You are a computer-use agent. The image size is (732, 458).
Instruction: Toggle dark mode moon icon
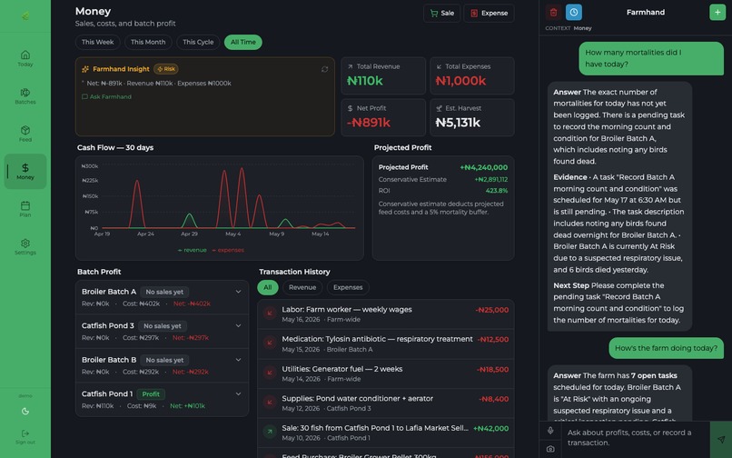(x=25, y=412)
